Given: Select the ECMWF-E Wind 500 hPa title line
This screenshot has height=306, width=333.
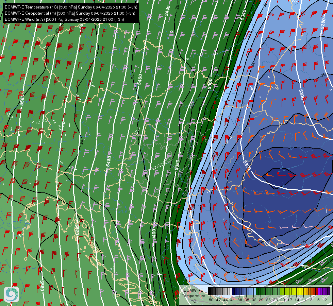Looking at the screenshot, I should (64, 19).
